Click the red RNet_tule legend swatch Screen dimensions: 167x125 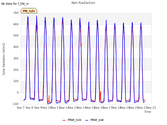click(x=64, y=120)
